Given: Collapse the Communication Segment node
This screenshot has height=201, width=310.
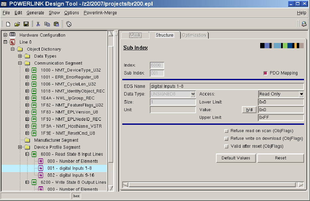Looking at the screenshot, I should click(x=20, y=63).
